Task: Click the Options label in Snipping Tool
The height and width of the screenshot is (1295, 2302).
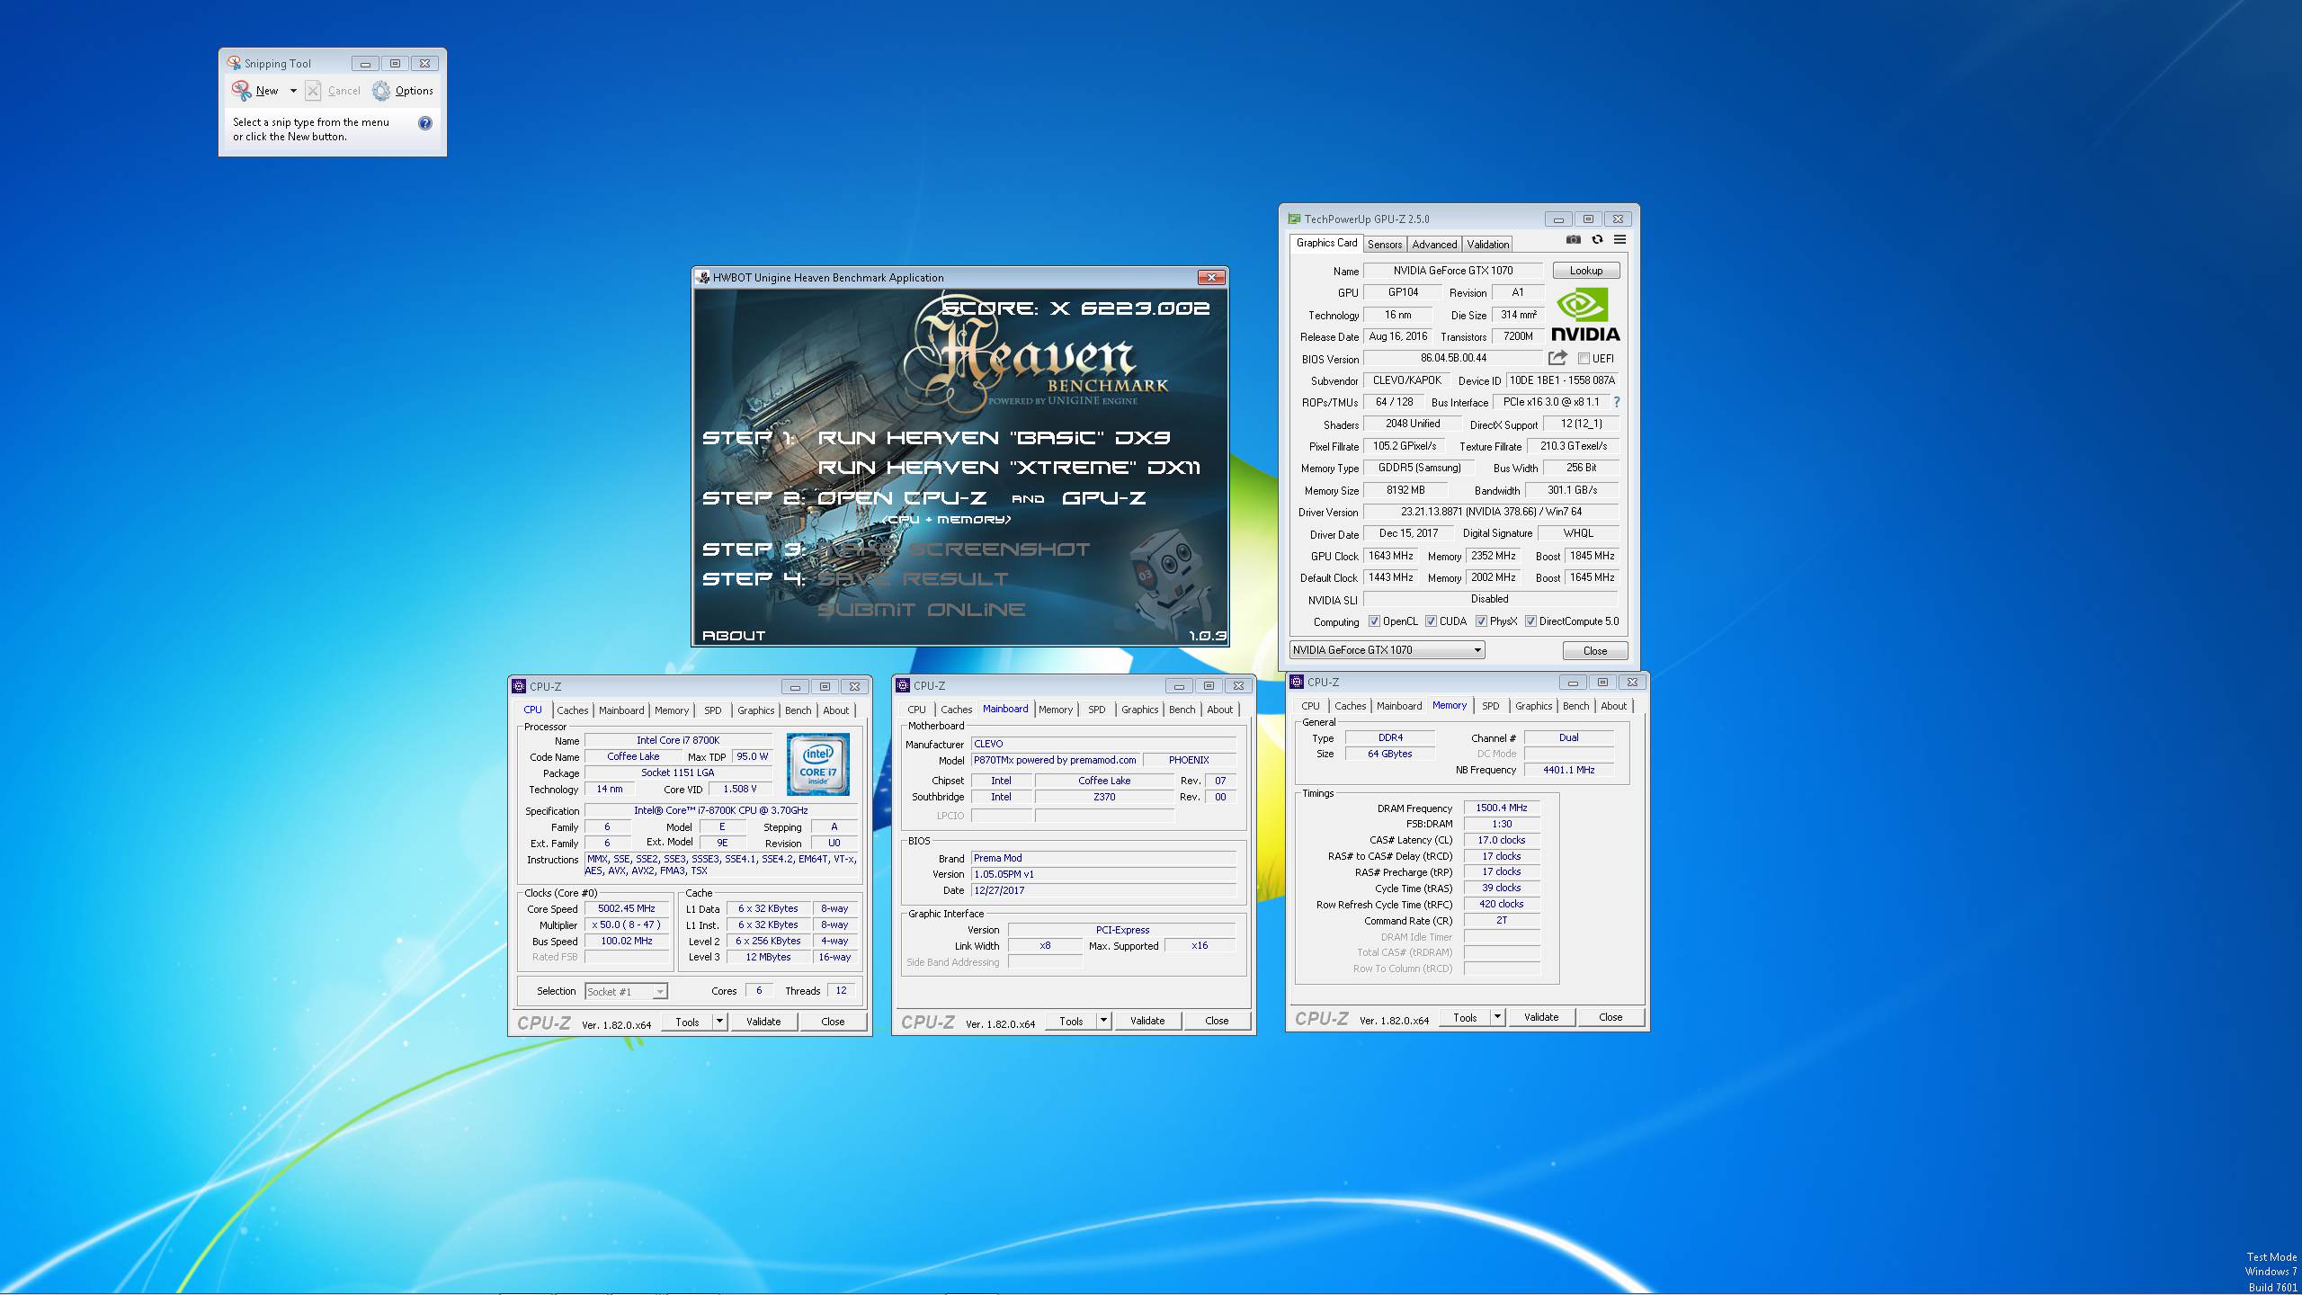Action: point(414,91)
